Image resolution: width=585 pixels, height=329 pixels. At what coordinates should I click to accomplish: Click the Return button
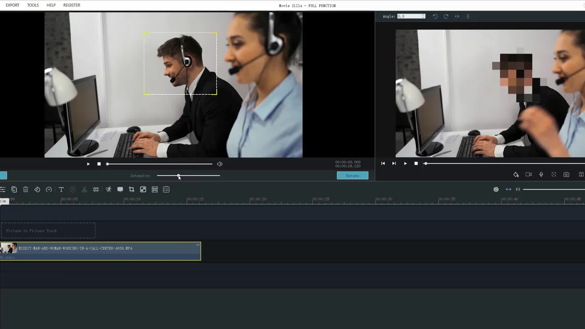(x=353, y=176)
